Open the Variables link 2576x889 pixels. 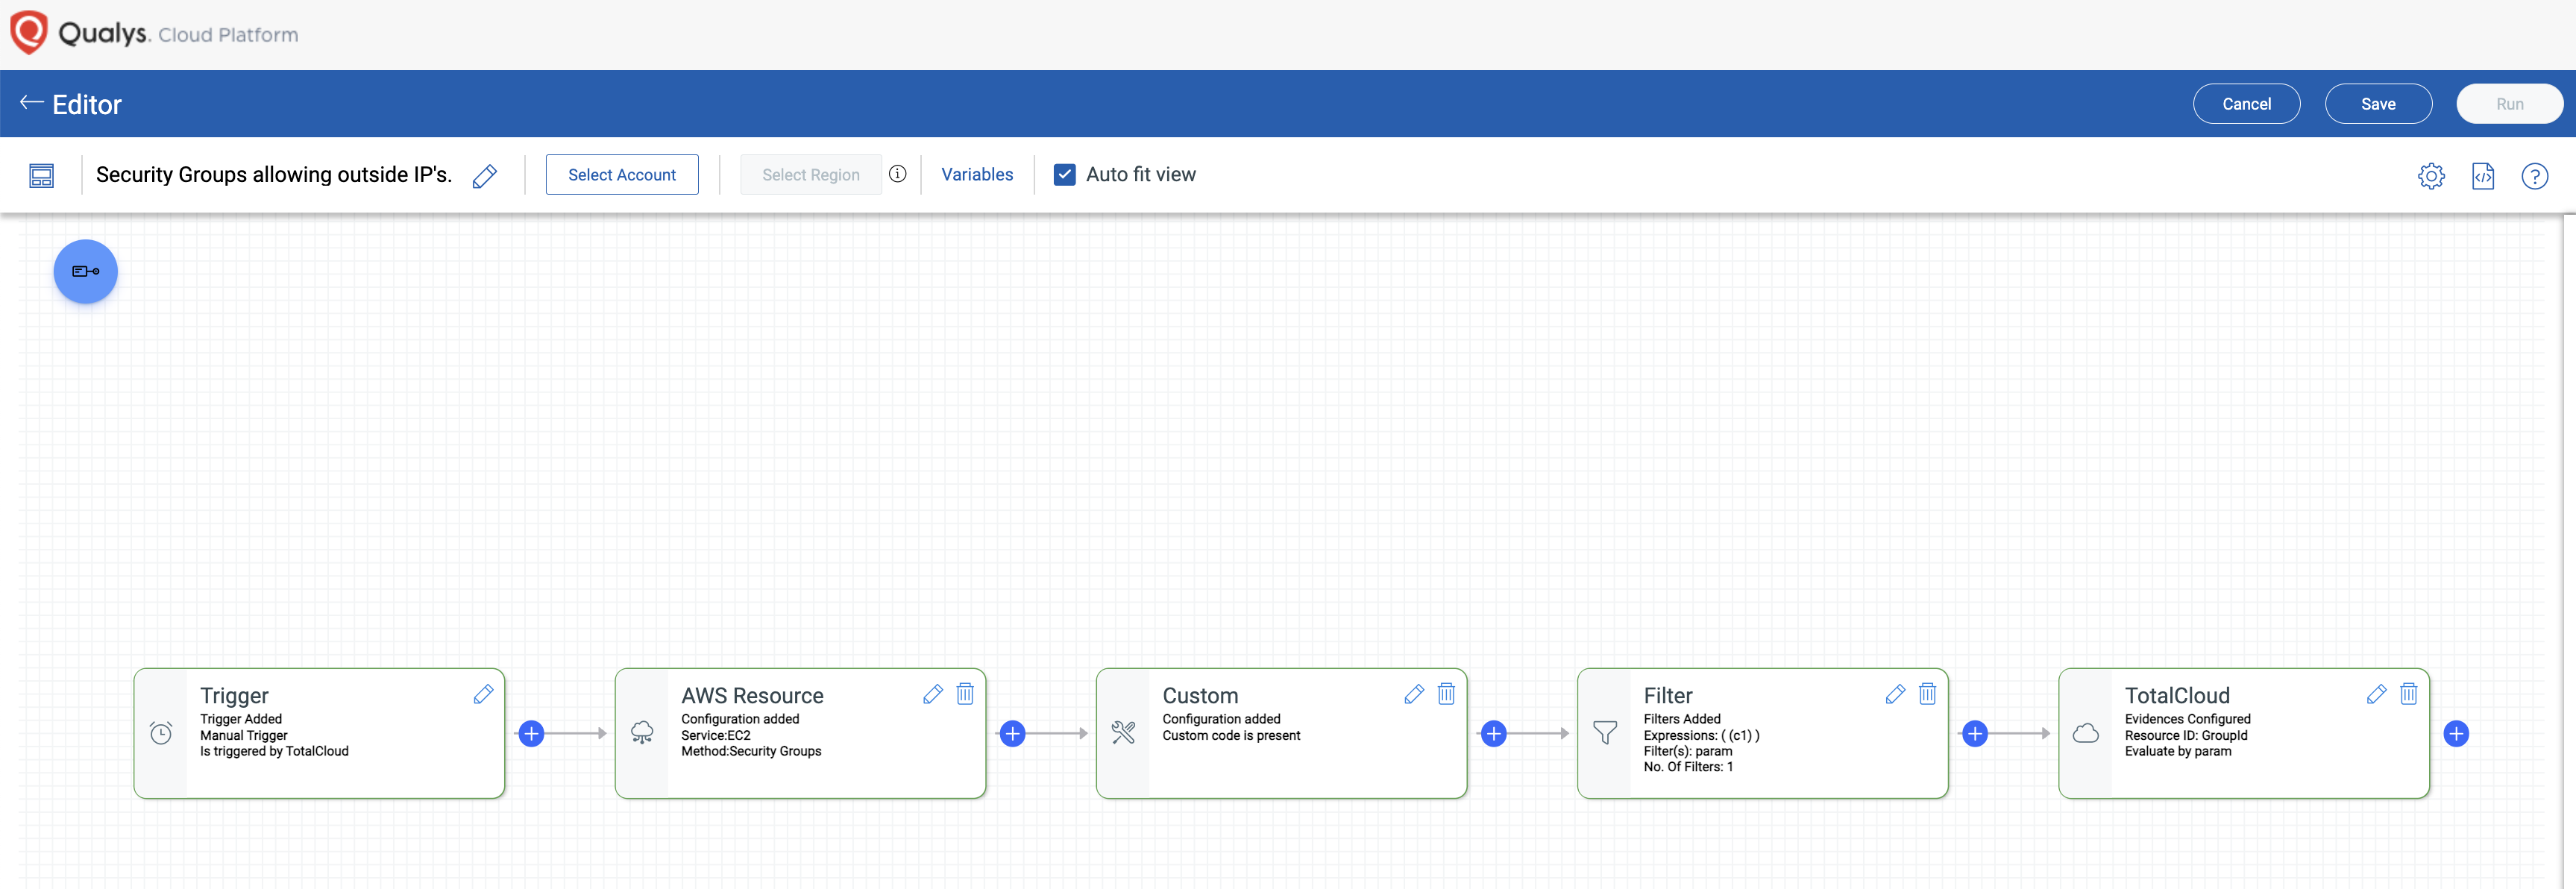pyautogui.click(x=977, y=174)
